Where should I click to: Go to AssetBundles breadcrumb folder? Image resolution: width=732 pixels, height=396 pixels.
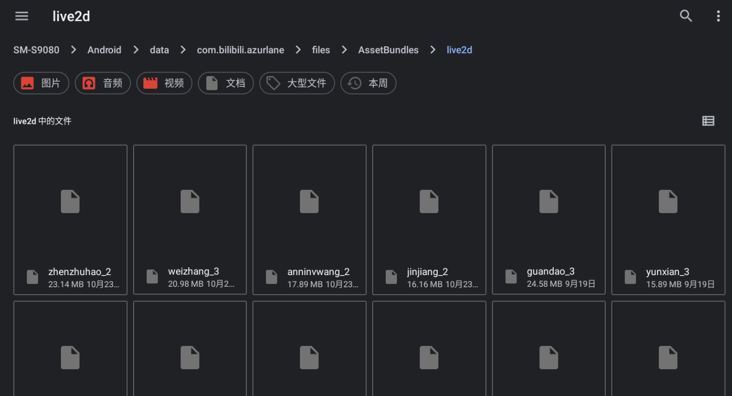click(388, 50)
